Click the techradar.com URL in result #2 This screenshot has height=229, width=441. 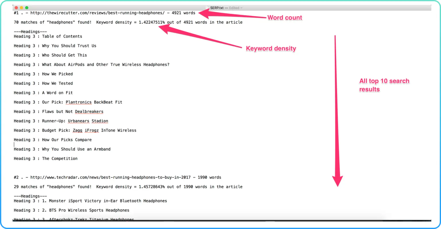[x=110, y=177]
